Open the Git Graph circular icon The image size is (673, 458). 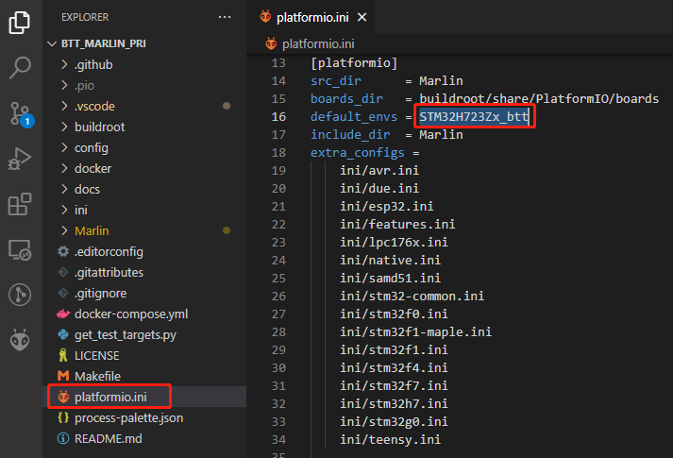click(20, 295)
